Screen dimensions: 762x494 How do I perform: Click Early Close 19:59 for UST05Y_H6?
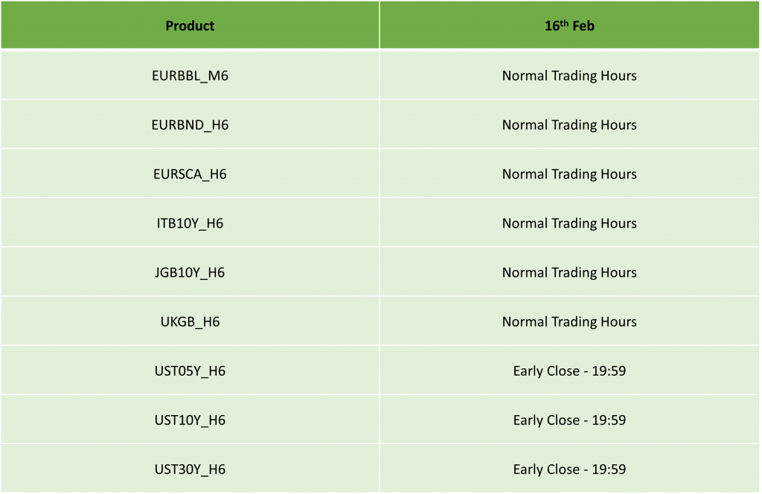pos(569,370)
